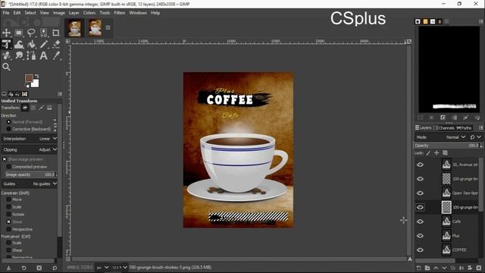The image size is (485, 273).
Task: Create a new layer group
Action: (x=427, y=268)
